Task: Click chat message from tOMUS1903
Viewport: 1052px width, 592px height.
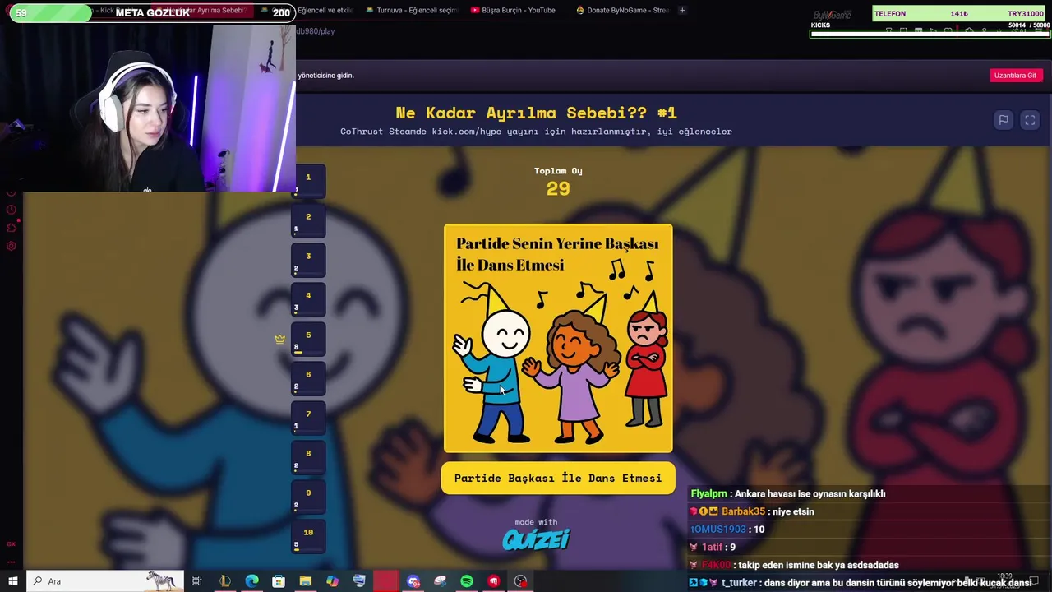Action: [727, 530]
